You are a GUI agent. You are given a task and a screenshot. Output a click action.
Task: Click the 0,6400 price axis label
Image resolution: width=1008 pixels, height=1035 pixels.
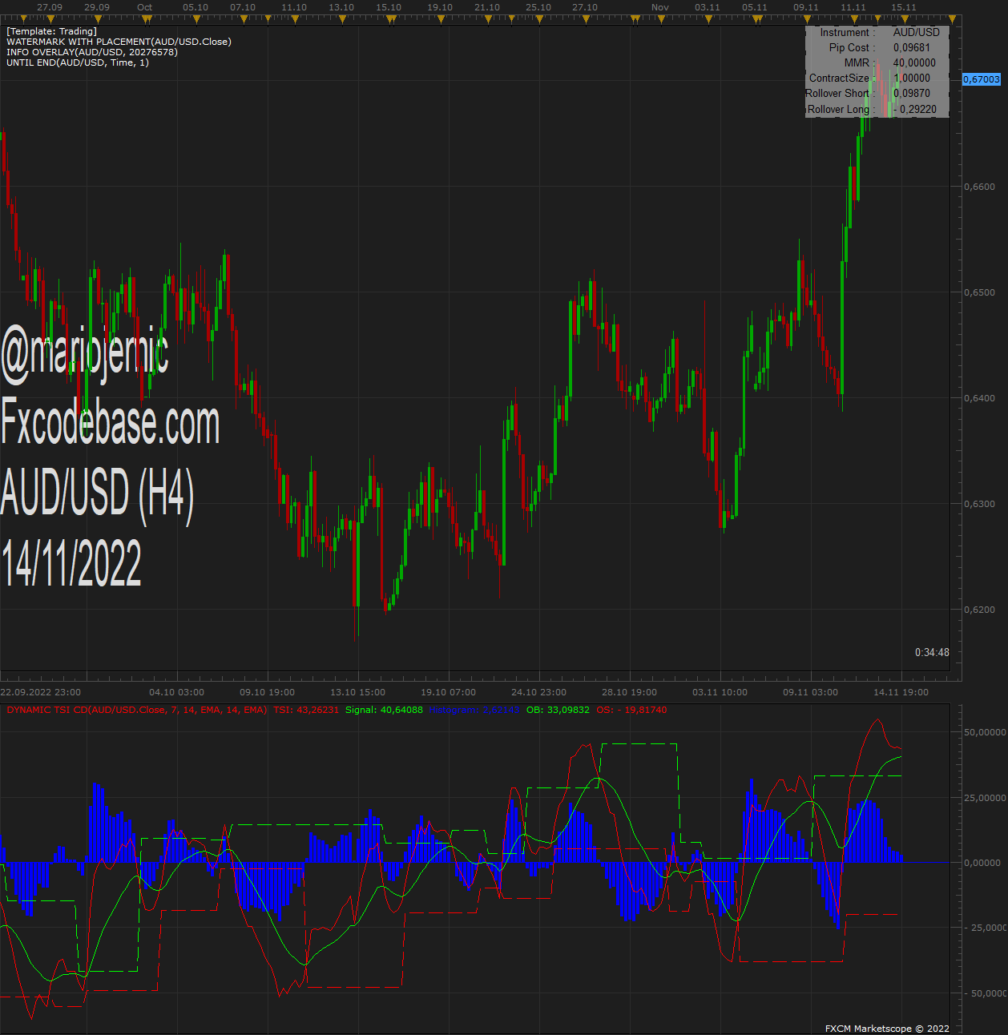pyautogui.click(x=979, y=398)
